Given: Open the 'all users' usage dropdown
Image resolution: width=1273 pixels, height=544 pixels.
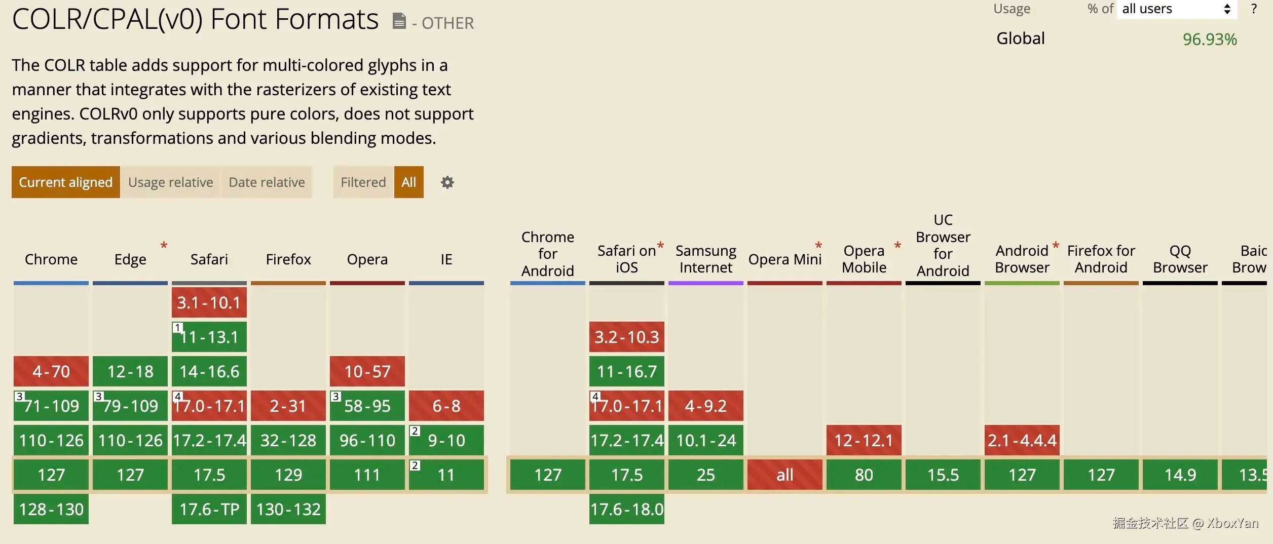Looking at the screenshot, I should [x=1177, y=9].
